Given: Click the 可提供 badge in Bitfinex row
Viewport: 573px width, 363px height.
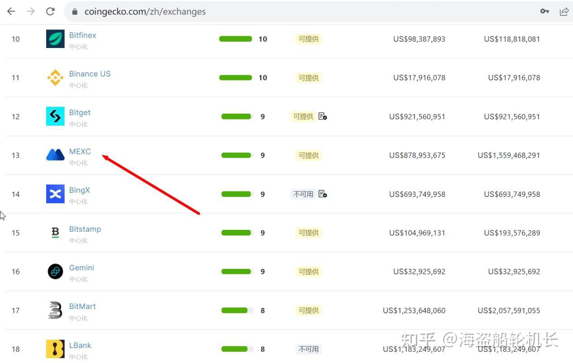Looking at the screenshot, I should 308,39.
